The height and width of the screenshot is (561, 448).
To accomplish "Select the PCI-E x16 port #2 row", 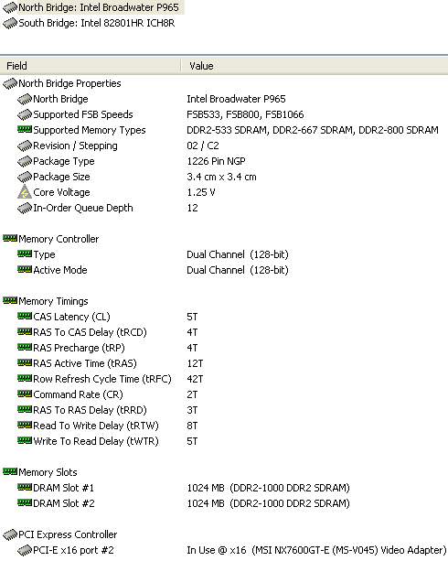I will pyautogui.click(x=224, y=550).
